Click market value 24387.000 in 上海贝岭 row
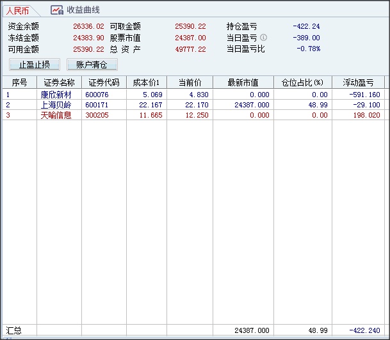390x340 pixels. 252,105
